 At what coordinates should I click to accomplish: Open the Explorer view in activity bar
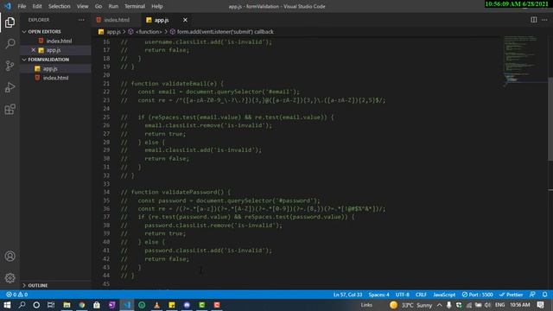click(x=10, y=22)
